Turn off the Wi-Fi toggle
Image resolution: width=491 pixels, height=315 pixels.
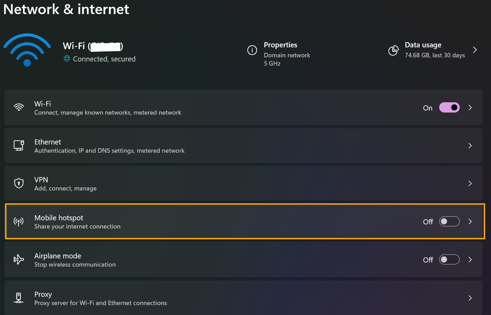449,107
